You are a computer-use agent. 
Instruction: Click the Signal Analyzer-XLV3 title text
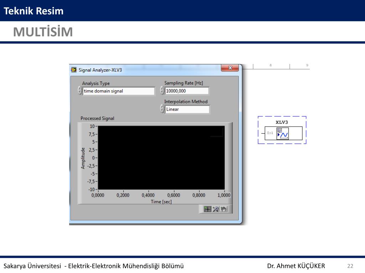click(x=100, y=70)
